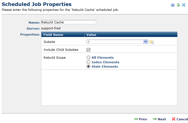188x123 pixels.
Task: Open the help icon in the header
Action: point(173,5)
